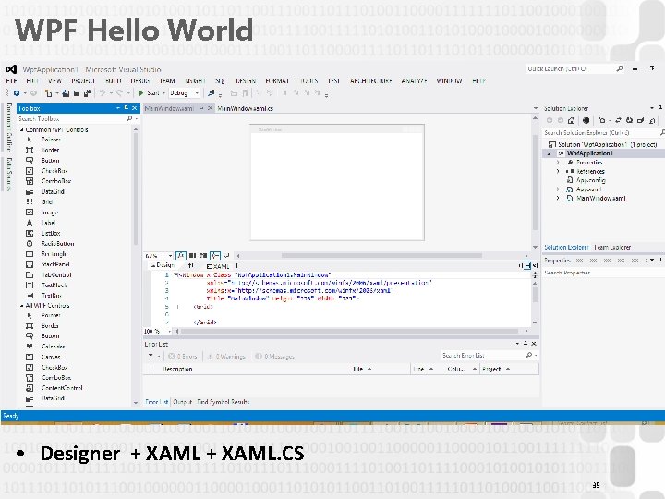This screenshot has width=665, height=499.
Task: Click the Redo toolbar icon
Action: tap(119, 93)
